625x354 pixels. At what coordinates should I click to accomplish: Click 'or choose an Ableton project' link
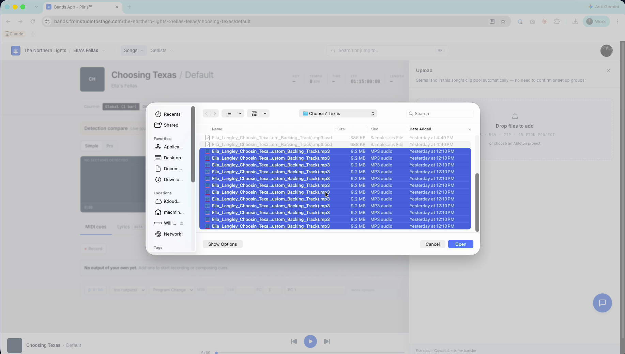click(x=515, y=143)
